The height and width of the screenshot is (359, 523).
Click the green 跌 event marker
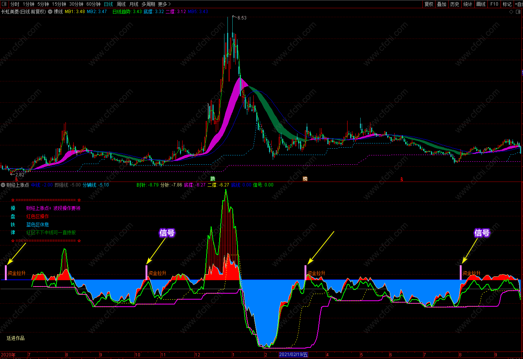(x=212, y=179)
